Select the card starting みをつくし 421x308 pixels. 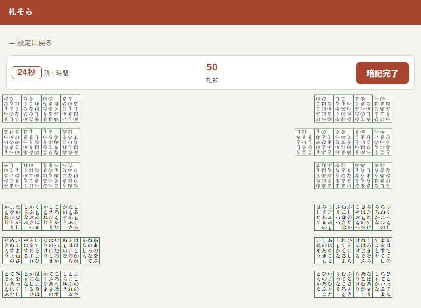(12, 284)
